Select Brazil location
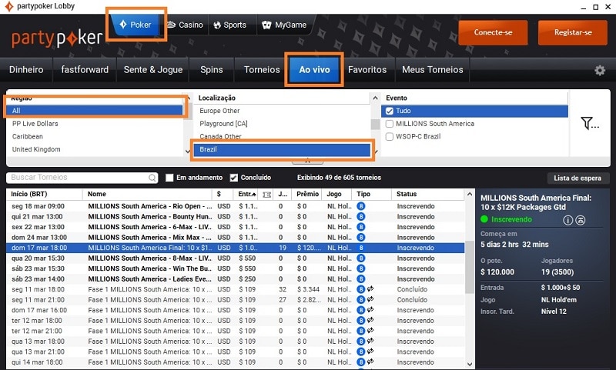 tap(282, 149)
